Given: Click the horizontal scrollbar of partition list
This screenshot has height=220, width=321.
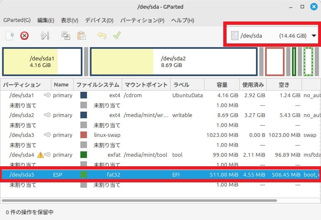Looking at the screenshot, I should 139,201.
